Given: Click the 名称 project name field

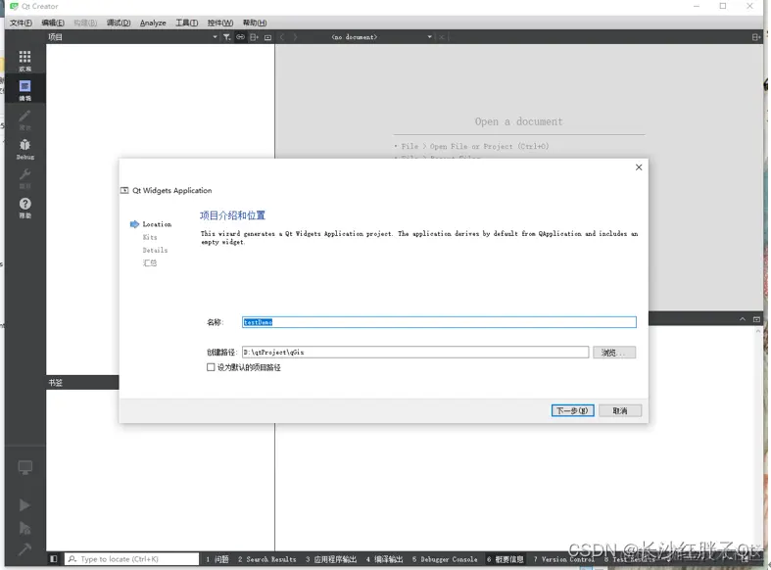Looking at the screenshot, I should [x=439, y=322].
